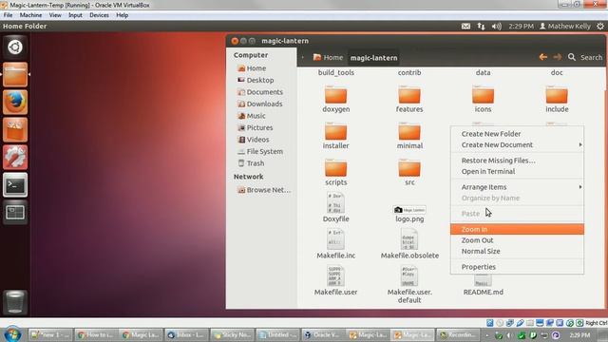The height and width of the screenshot is (342, 608).
Task: Go to Documents in sidebar
Action: coord(260,92)
